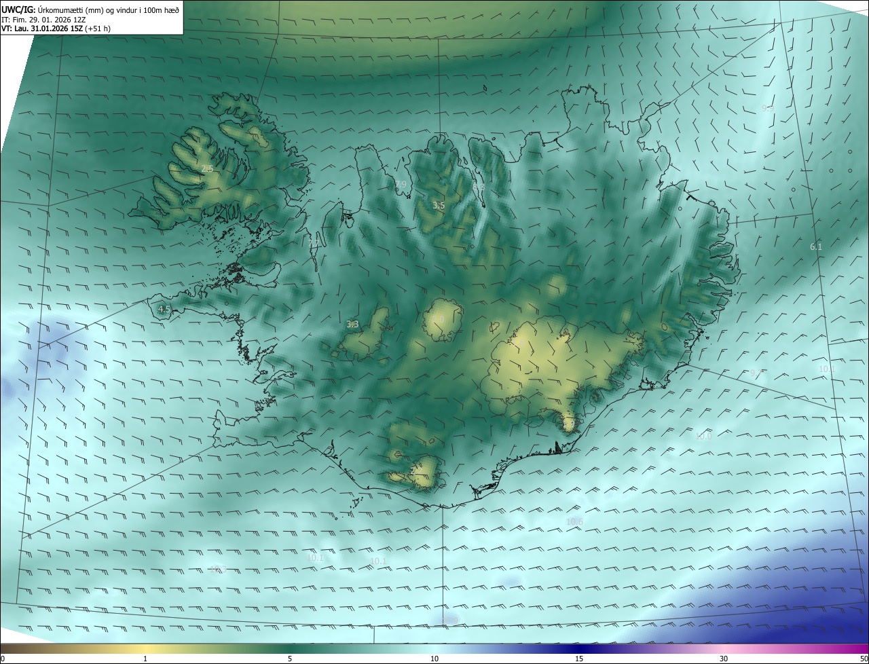Viewport: 869px width, 664px height.
Task: Click the 3.5 value label in north Iceland
Action: (439, 205)
